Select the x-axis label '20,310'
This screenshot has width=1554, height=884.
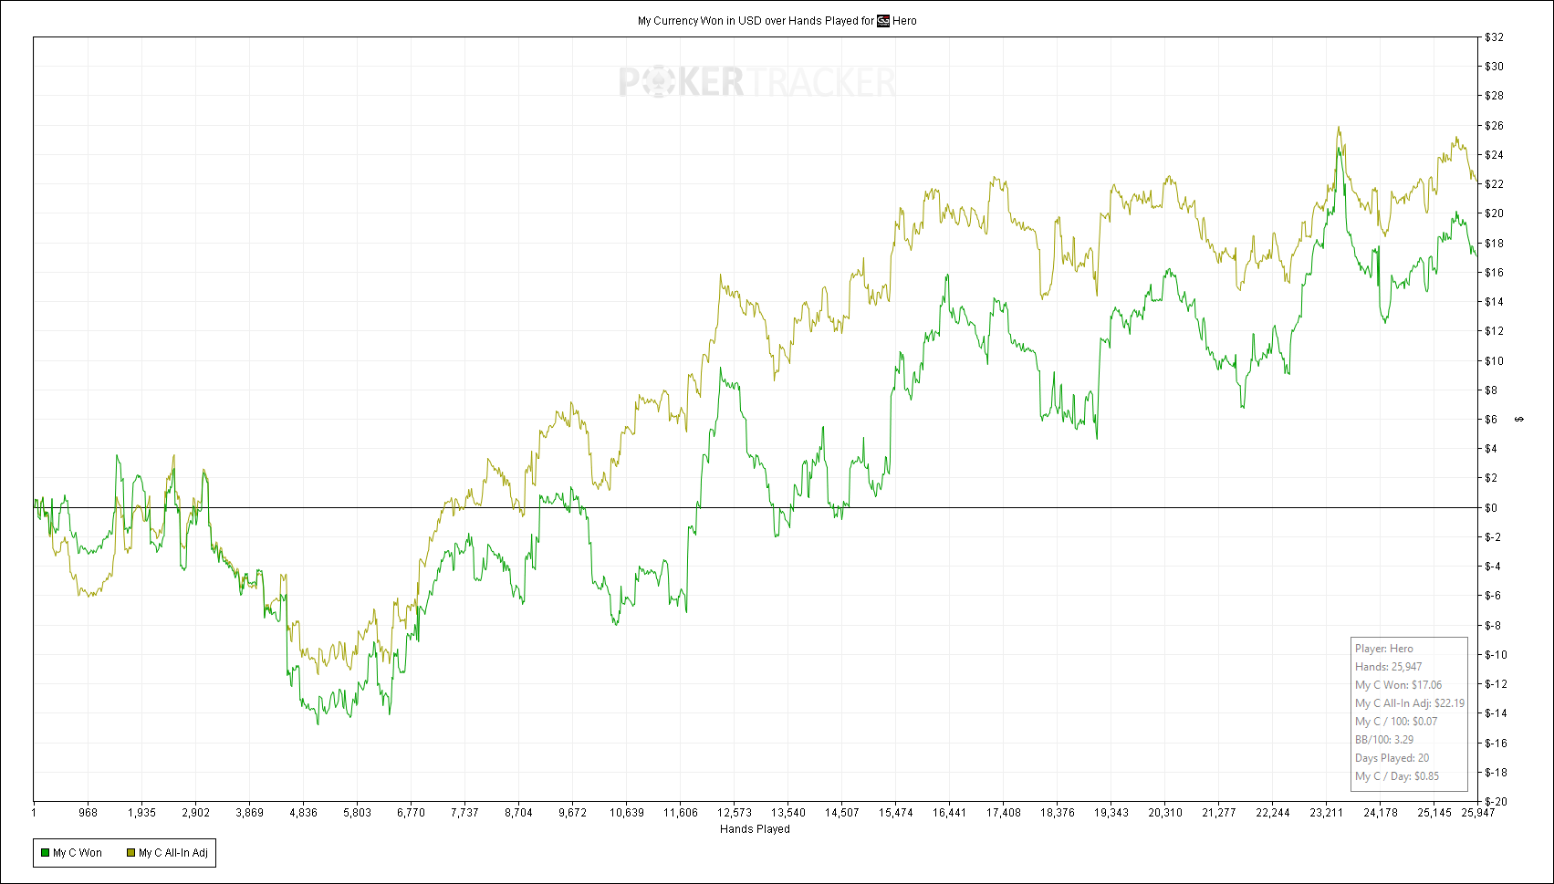(1164, 813)
